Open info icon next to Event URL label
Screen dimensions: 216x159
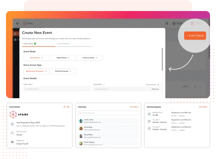pos(102,85)
